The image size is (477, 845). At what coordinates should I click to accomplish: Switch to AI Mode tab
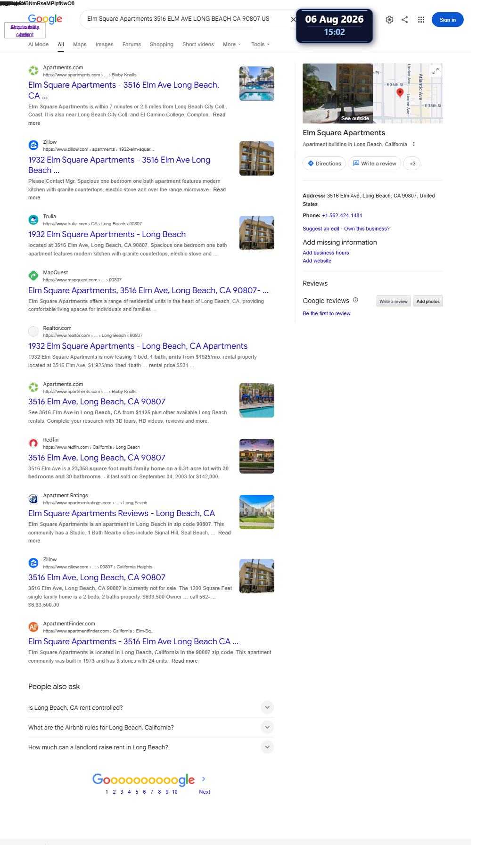pyautogui.click(x=38, y=44)
